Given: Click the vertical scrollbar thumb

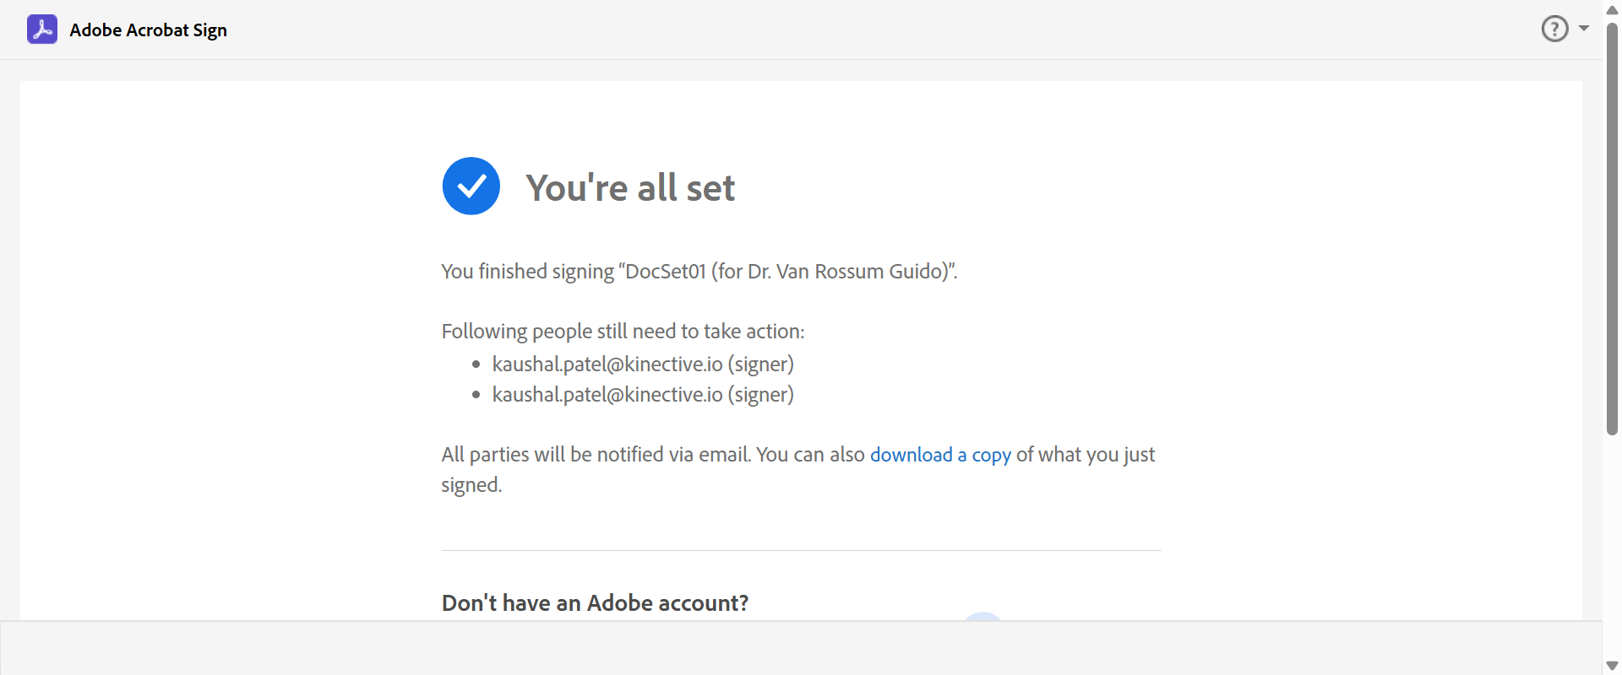Looking at the screenshot, I should (x=1612, y=228).
